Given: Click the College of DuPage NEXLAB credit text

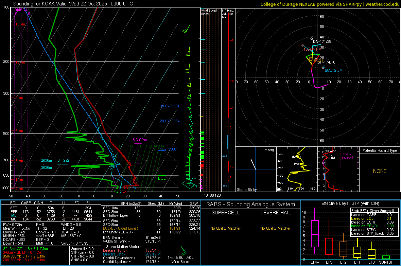Looking at the screenshot, I should pyautogui.click(x=330, y=4).
